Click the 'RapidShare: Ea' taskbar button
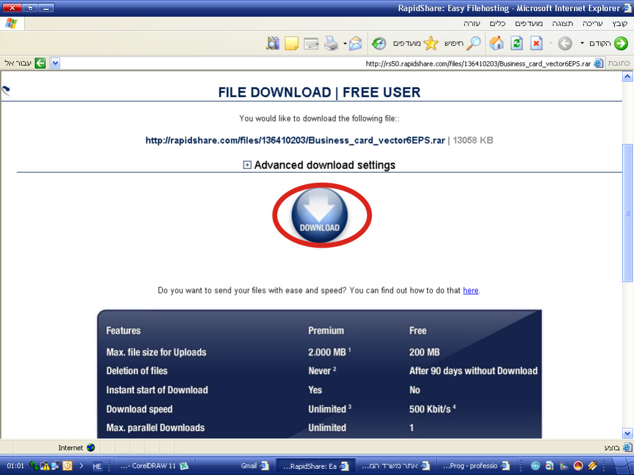This screenshot has height=475, width=634. point(315,466)
